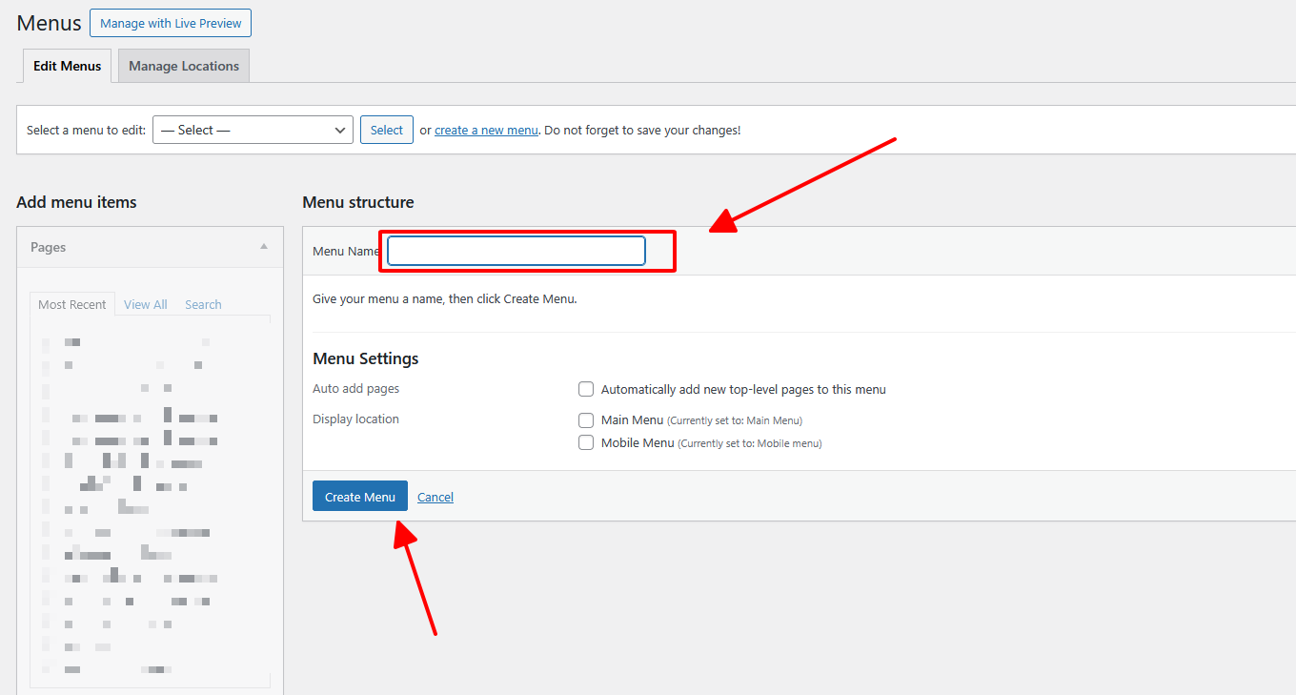Check the Main Menu display location

click(586, 419)
